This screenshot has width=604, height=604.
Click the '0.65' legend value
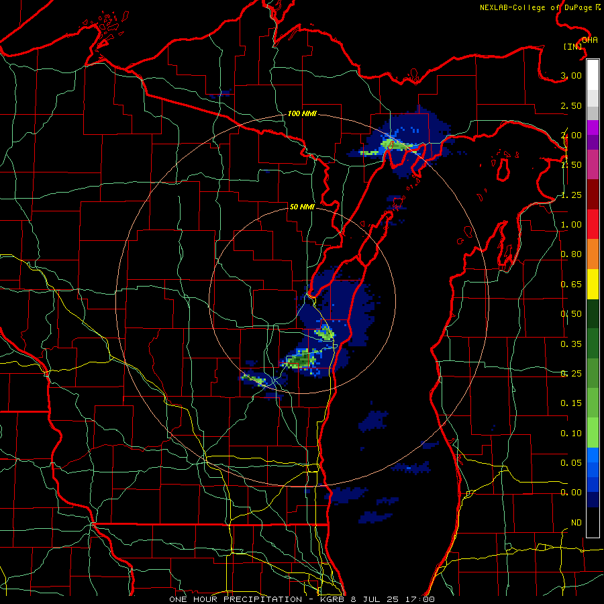point(571,285)
